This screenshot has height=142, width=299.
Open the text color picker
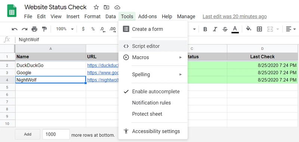pyautogui.click(x=235, y=29)
